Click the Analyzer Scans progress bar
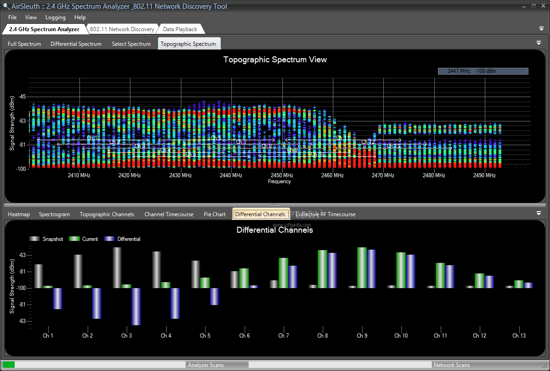The image size is (550, 371). tap(94, 365)
